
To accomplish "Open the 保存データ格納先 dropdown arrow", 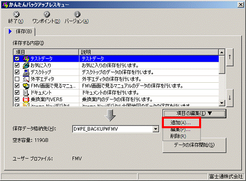I will (x=155, y=129).
